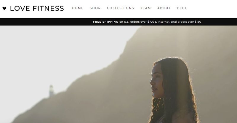The width and height of the screenshot is (237, 123).
Task: Go to the HOME nav item
Action: [78, 8]
